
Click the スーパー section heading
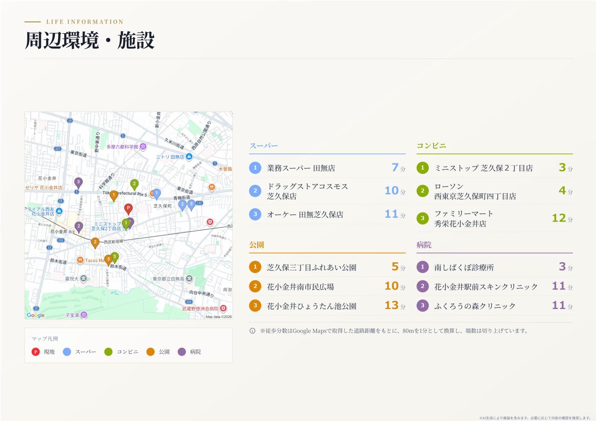pyautogui.click(x=264, y=146)
